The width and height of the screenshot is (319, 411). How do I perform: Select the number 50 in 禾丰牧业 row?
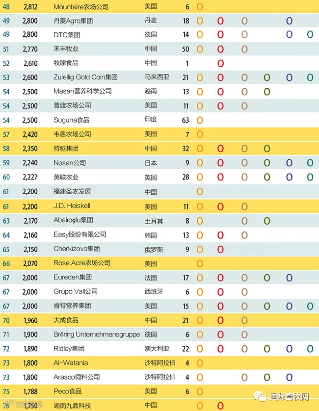186,49
